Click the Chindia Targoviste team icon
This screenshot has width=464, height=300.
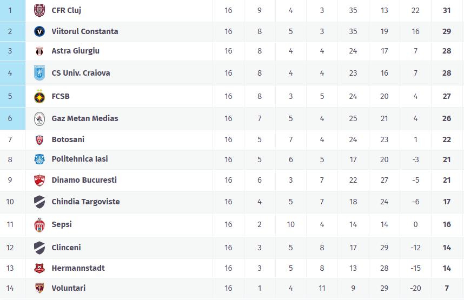39,202
